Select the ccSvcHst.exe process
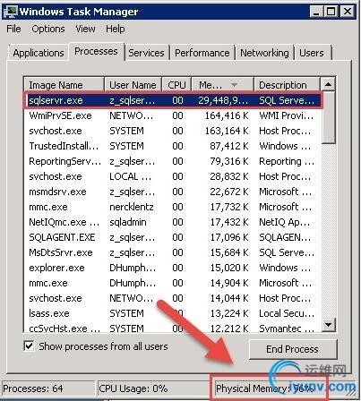This screenshot has height=401, width=361. [173, 328]
